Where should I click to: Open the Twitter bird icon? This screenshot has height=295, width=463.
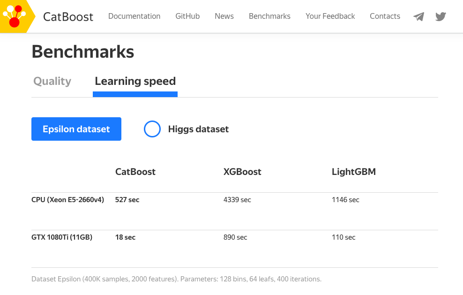441,17
